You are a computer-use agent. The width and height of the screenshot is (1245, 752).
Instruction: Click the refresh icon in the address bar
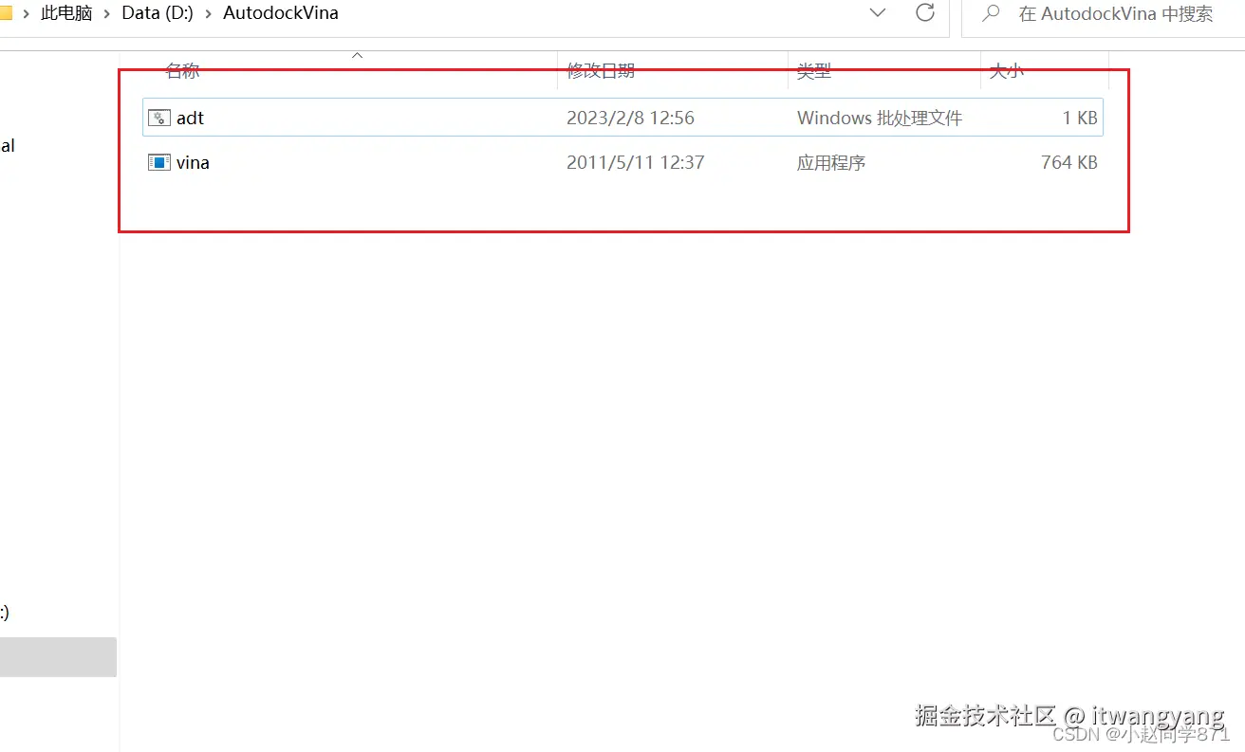(x=924, y=13)
